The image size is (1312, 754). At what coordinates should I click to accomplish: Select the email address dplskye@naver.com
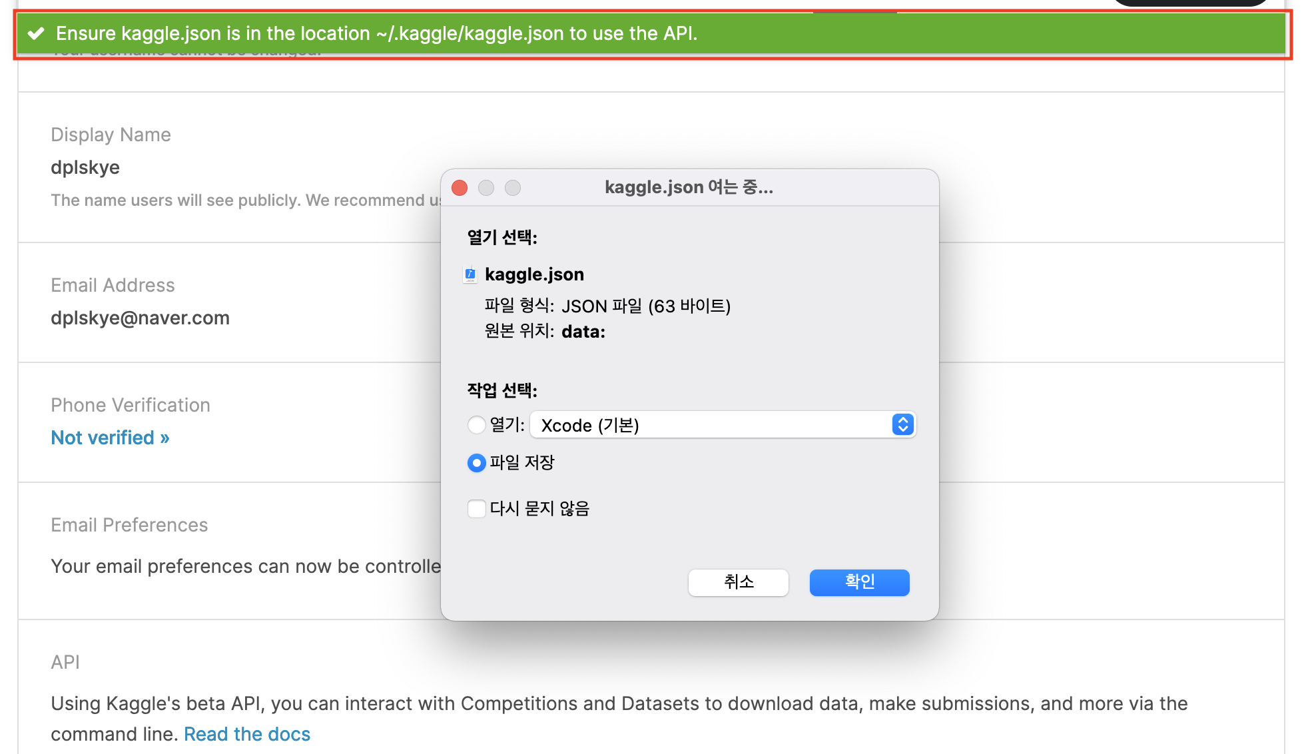pos(140,318)
